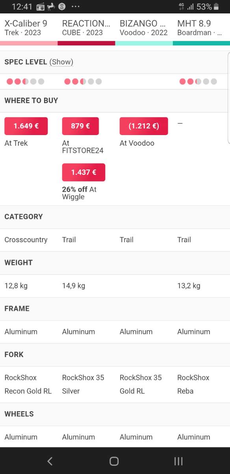Open recent apps via navigation icon

(178, 461)
